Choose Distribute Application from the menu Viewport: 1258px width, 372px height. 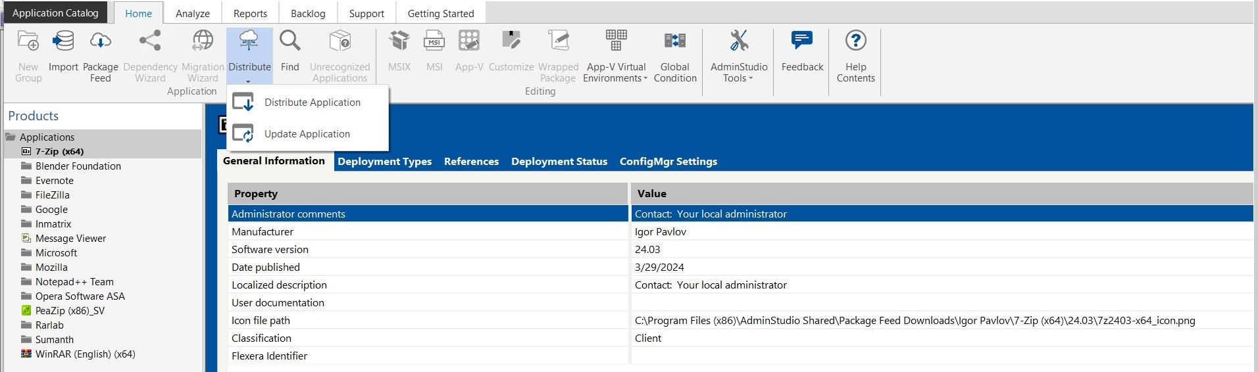click(x=312, y=103)
